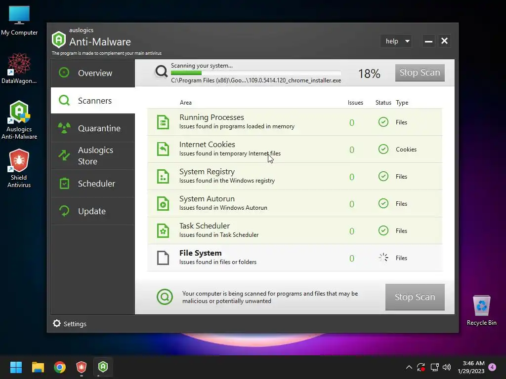The height and width of the screenshot is (379, 506).
Task: Close the Anti-Malware window
Action: pos(444,41)
